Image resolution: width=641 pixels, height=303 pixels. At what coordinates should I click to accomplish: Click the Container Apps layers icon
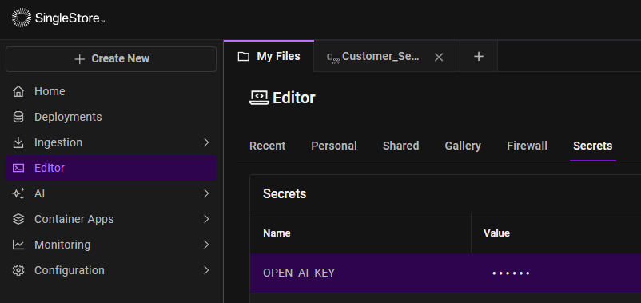[x=18, y=219]
